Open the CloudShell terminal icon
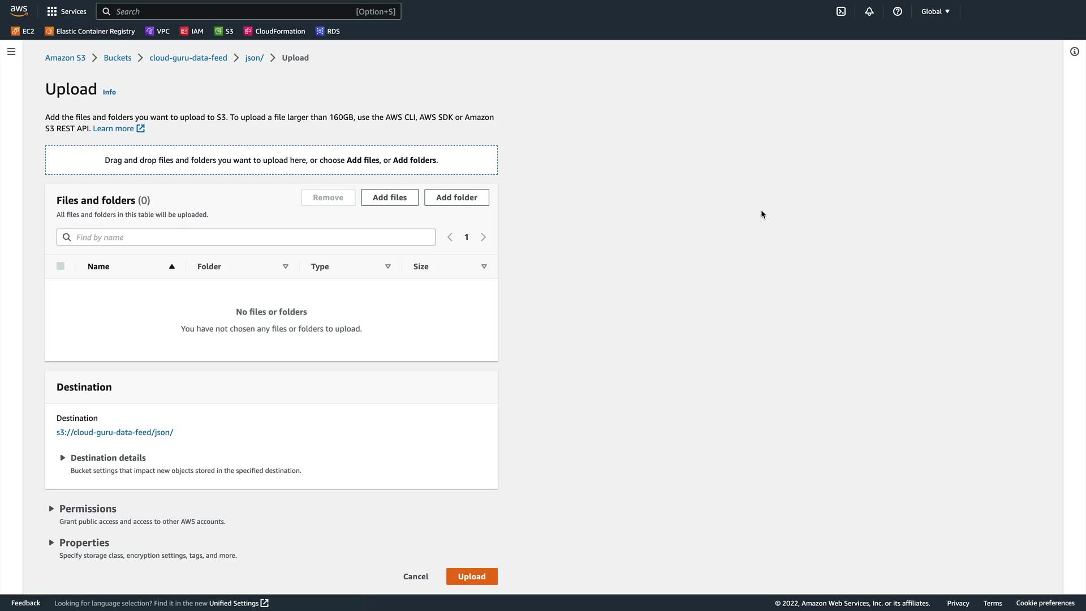 tap(841, 11)
